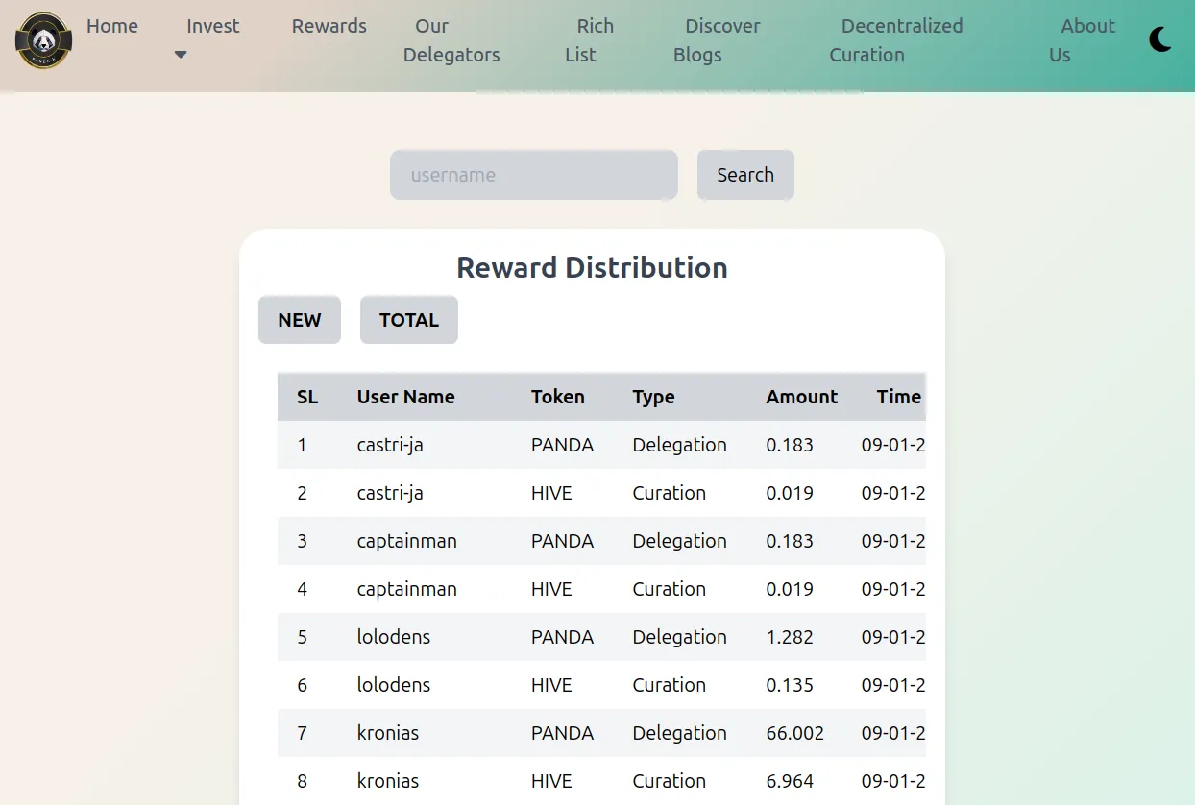The height and width of the screenshot is (805, 1195).
Task: Show TOTAL reward distributions
Action: tap(409, 320)
